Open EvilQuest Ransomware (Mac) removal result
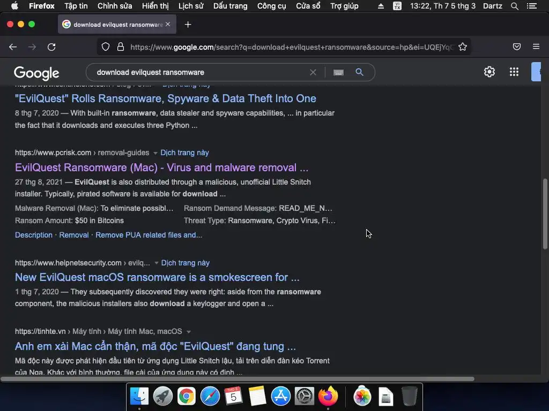The image size is (549, 411). (x=161, y=168)
